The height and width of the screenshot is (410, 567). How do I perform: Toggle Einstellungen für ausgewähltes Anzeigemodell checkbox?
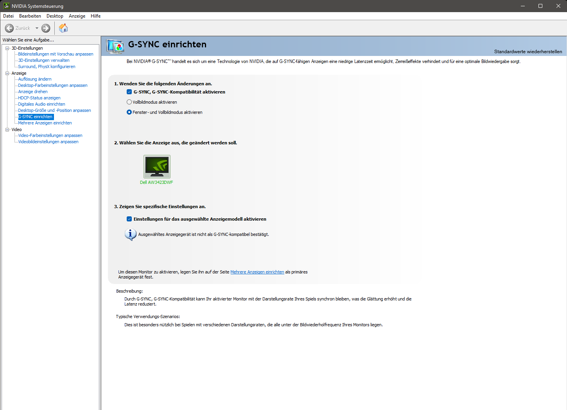[x=129, y=219]
